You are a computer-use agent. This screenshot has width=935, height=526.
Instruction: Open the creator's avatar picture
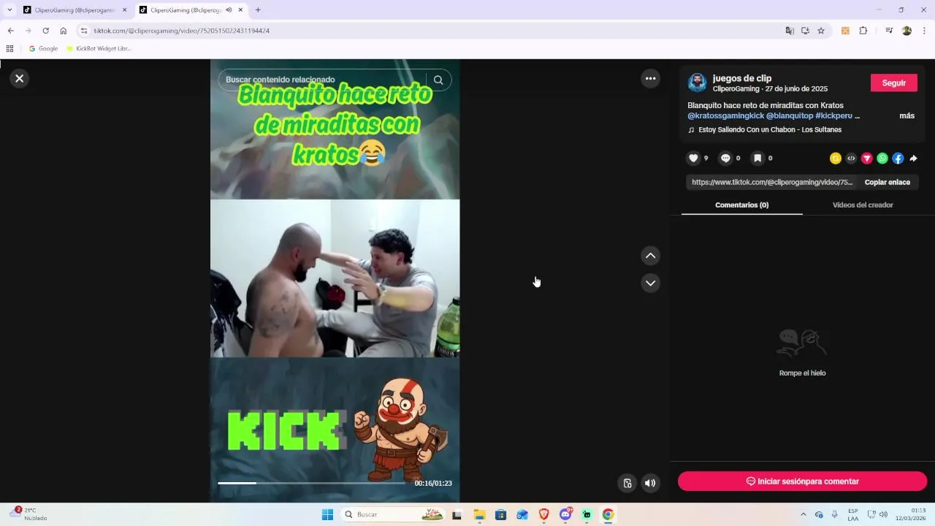698,83
